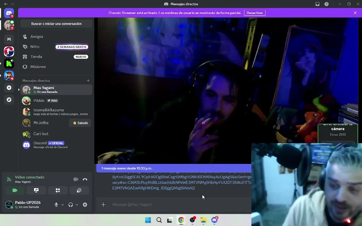Open Windows Start menu in taskbar
The image size is (362, 226).
(148, 220)
